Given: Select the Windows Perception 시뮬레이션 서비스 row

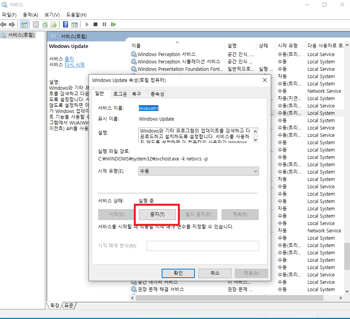Looking at the screenshot, I should (x=237, y=61).
